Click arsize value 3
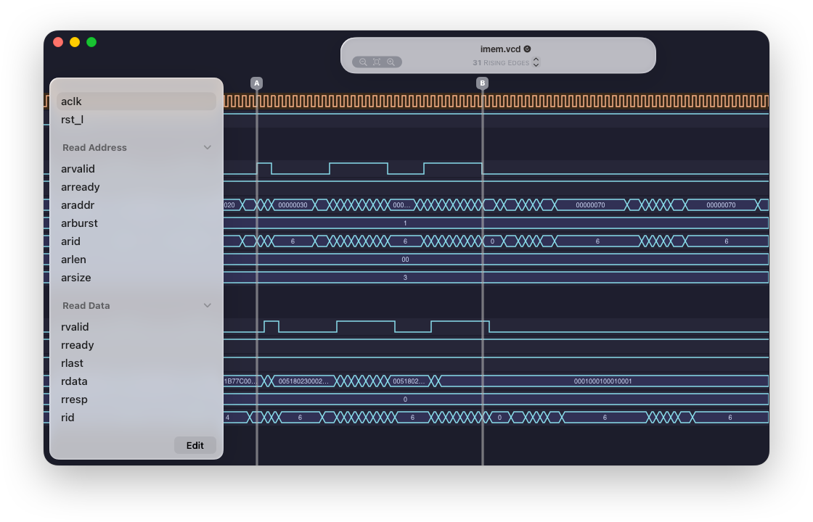The image size is (813, 522). (405, 278)
